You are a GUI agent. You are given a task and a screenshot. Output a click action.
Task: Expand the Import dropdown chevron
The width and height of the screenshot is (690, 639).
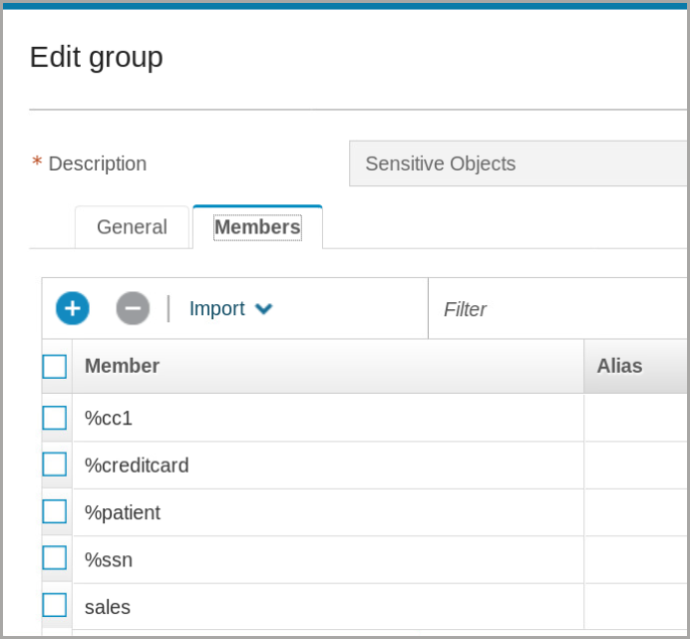[263, 309]
